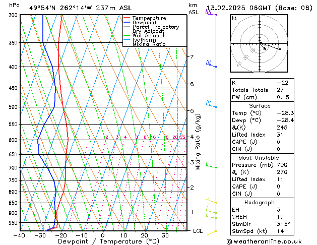Screen dimensions: 317x245
Task: Click the 13.02.2025 06GMT date title
Action: [259, 8]
